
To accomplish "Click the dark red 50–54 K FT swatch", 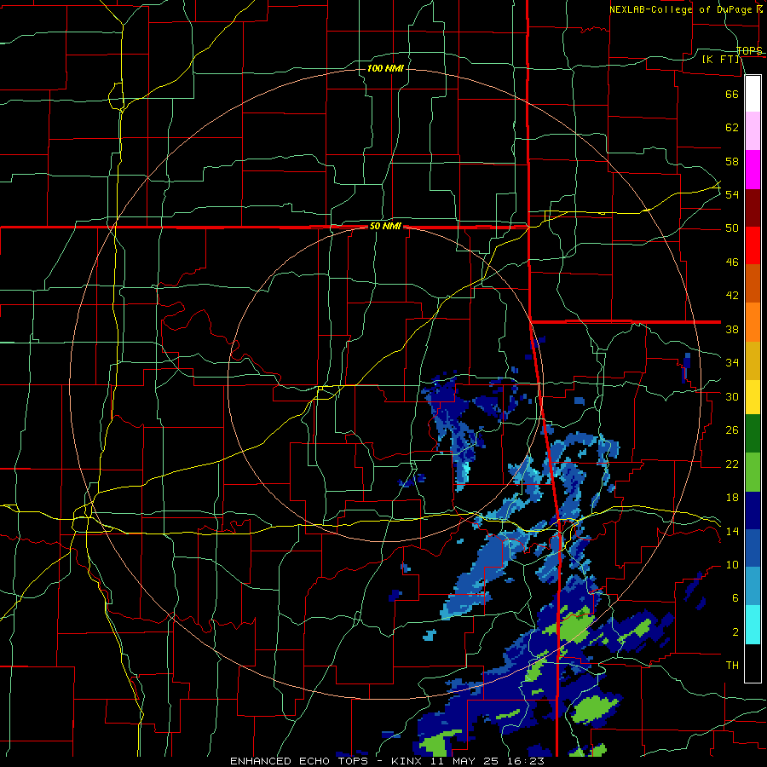I will (x=753, y=208).
